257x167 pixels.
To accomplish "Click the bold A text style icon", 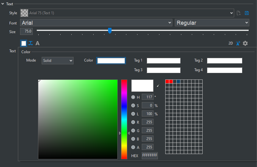I will click(38, 43).
